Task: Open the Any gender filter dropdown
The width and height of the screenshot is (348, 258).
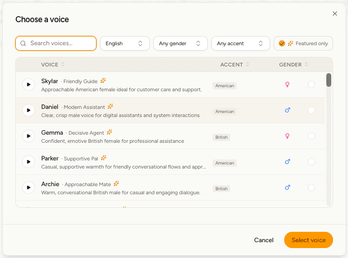Action: point(181,43)
